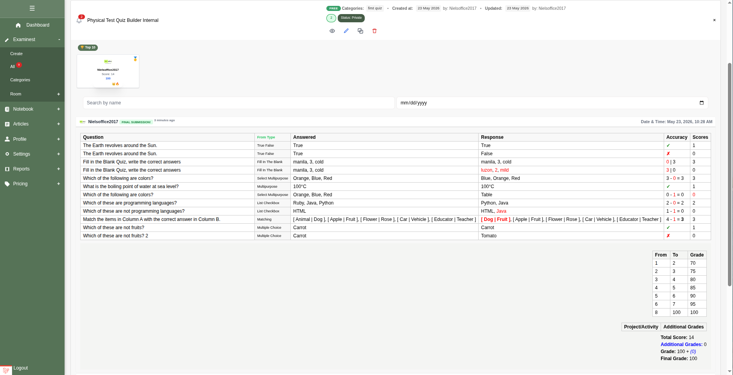The height and width of the screenshot is (375, 733).
Task: Click the (0) additional grade link
Action: 693,352
